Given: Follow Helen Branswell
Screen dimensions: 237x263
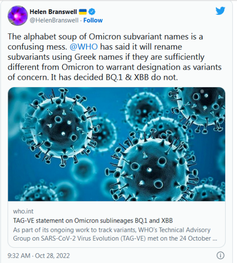Looking at the screenshot, I should tap(93, 20).
